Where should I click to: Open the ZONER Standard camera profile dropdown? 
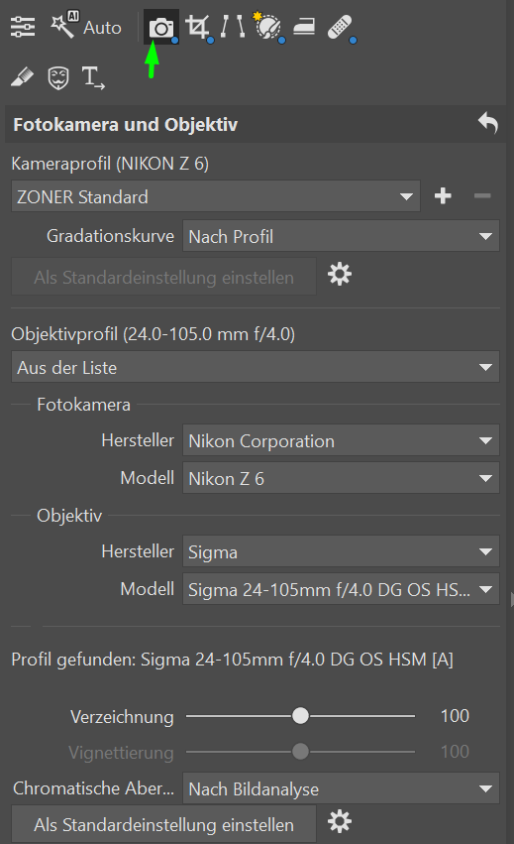point(216,196)
